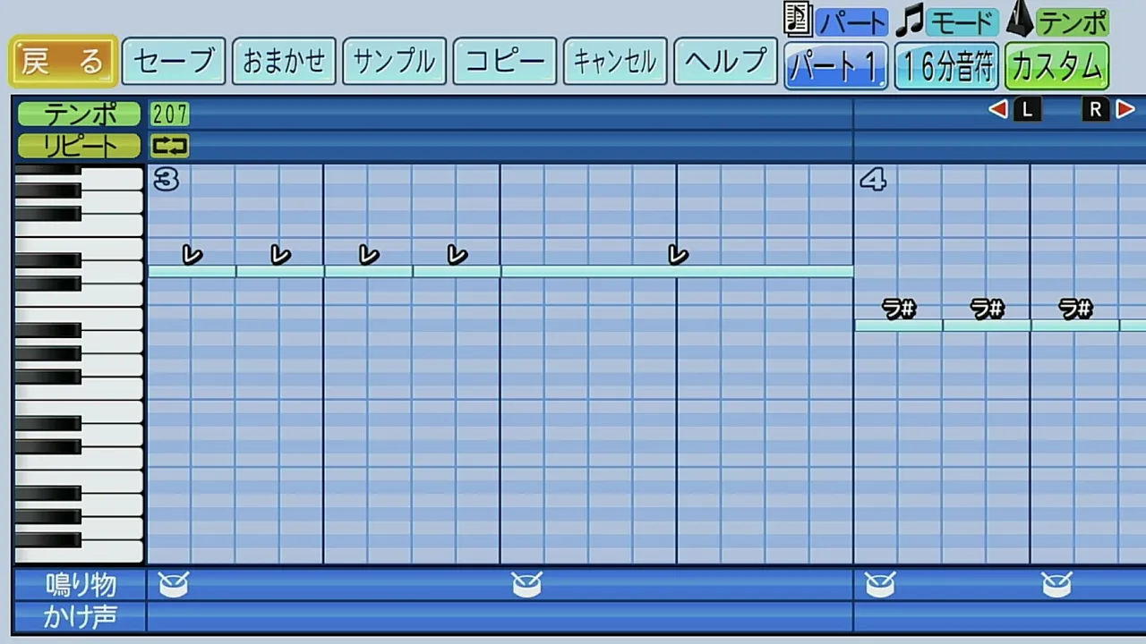
Task: Select the second ラ# note in measure 4
Action: 987,326
